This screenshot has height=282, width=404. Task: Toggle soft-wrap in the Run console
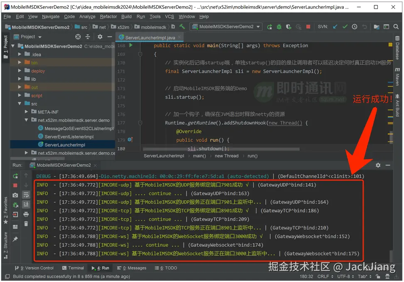pos(26,195)
